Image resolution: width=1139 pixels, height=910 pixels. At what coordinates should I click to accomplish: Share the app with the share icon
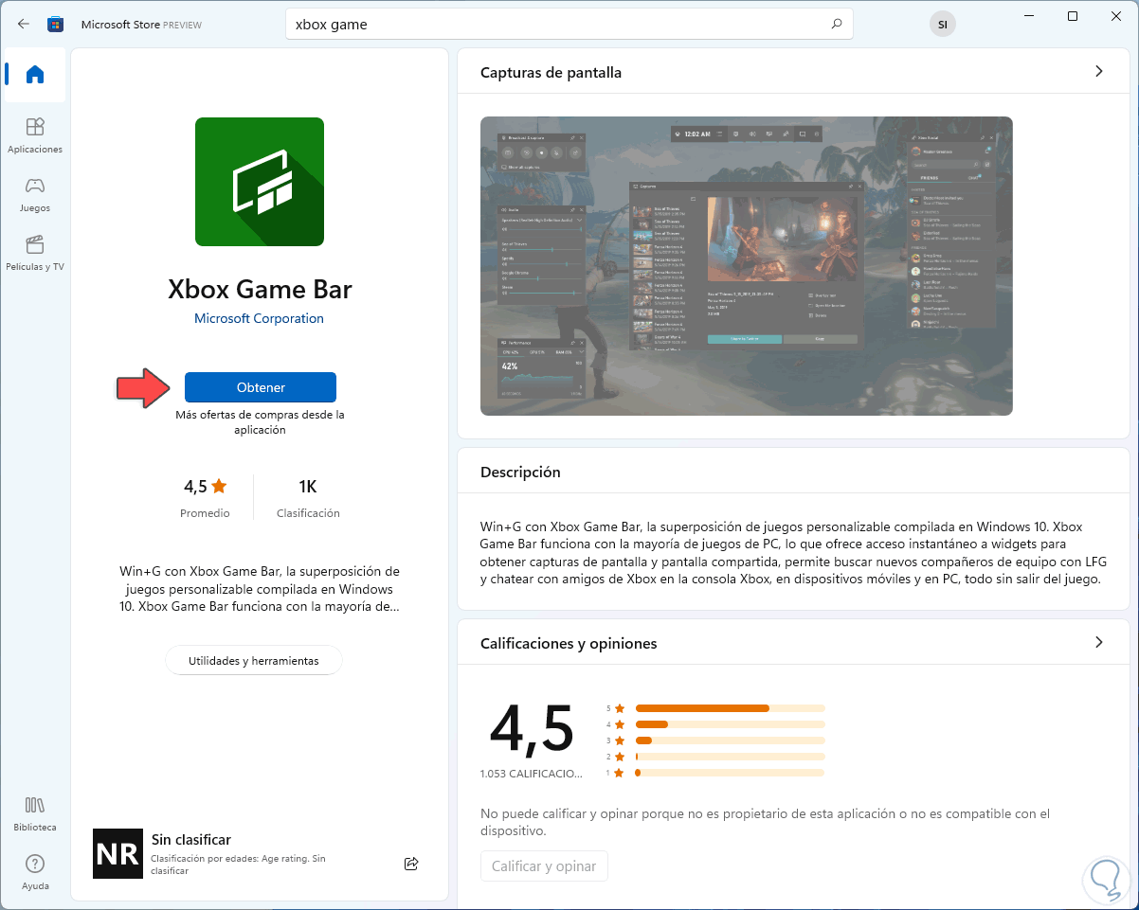(x=411, y=864)
